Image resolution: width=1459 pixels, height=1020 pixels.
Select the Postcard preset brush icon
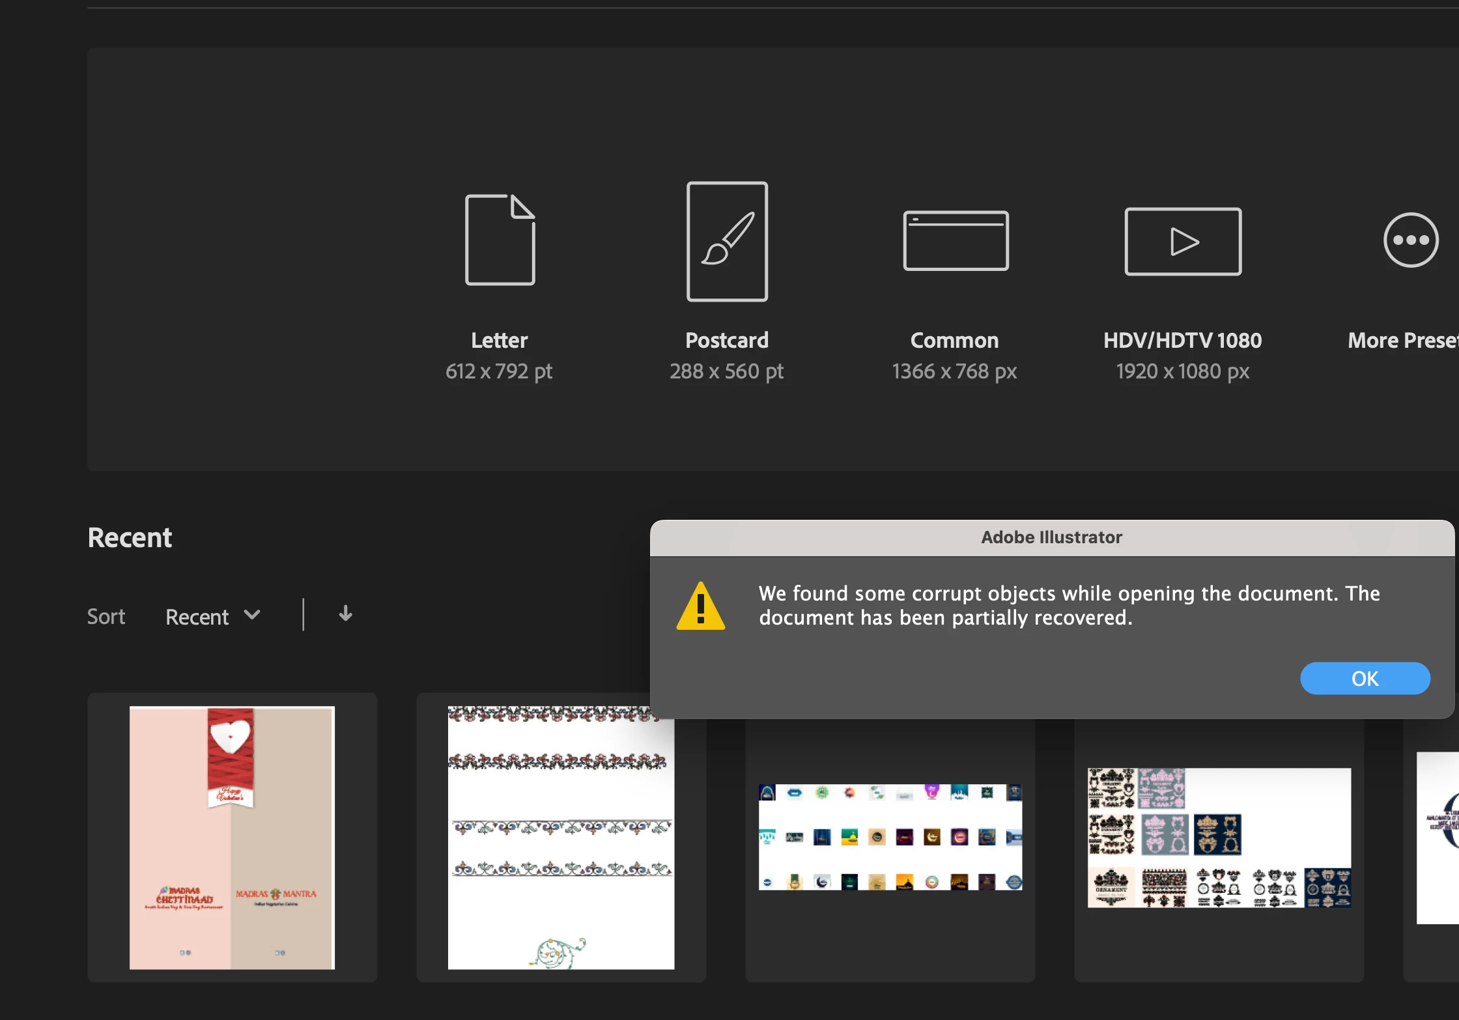click(727, 241)
